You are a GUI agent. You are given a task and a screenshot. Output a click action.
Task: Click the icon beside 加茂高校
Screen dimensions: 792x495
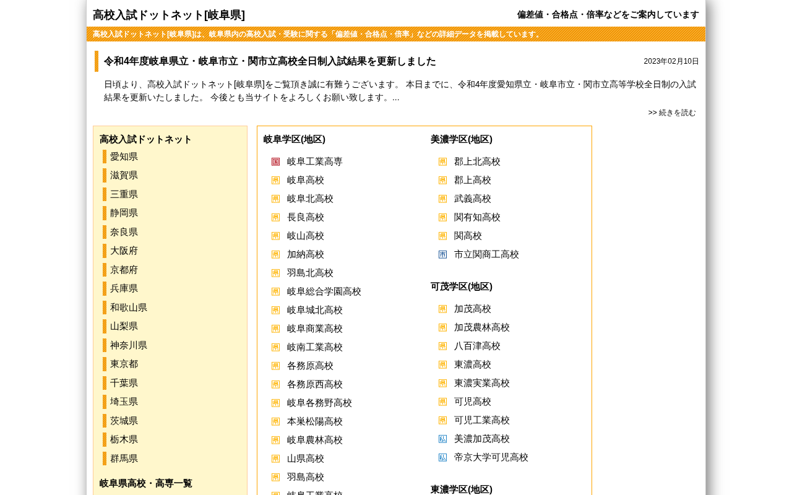[442, 309]
